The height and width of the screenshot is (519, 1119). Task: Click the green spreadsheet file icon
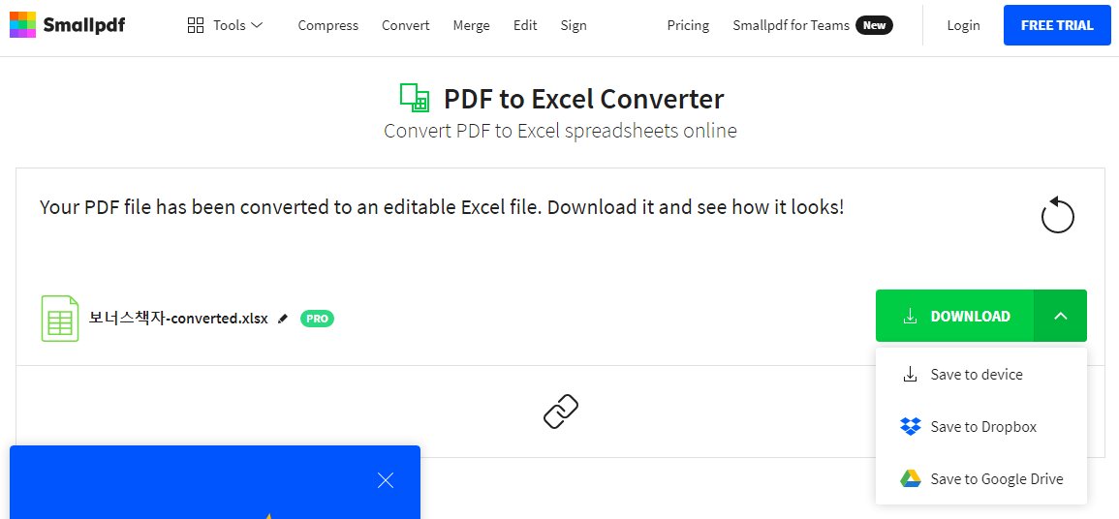(x=60, y=318)
